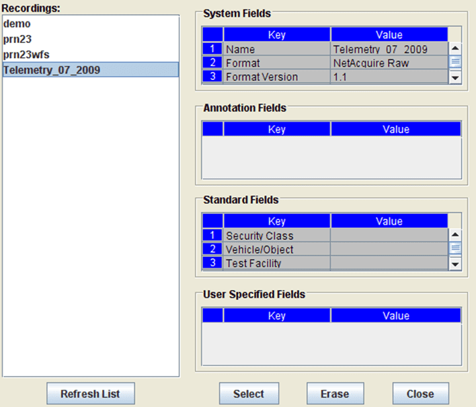Close the recordings dialog with Close button
The height and width of the screenshot is (407, 476).
[x=420, y=394]
